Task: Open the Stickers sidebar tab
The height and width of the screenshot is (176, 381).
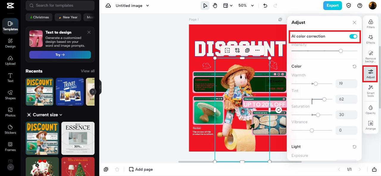Action: click(x=10, y=129)
